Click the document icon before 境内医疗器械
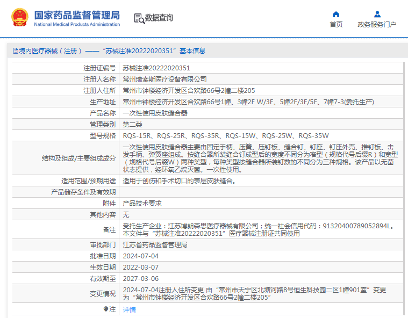Screen dimensions: 408x318 (16, 51)
